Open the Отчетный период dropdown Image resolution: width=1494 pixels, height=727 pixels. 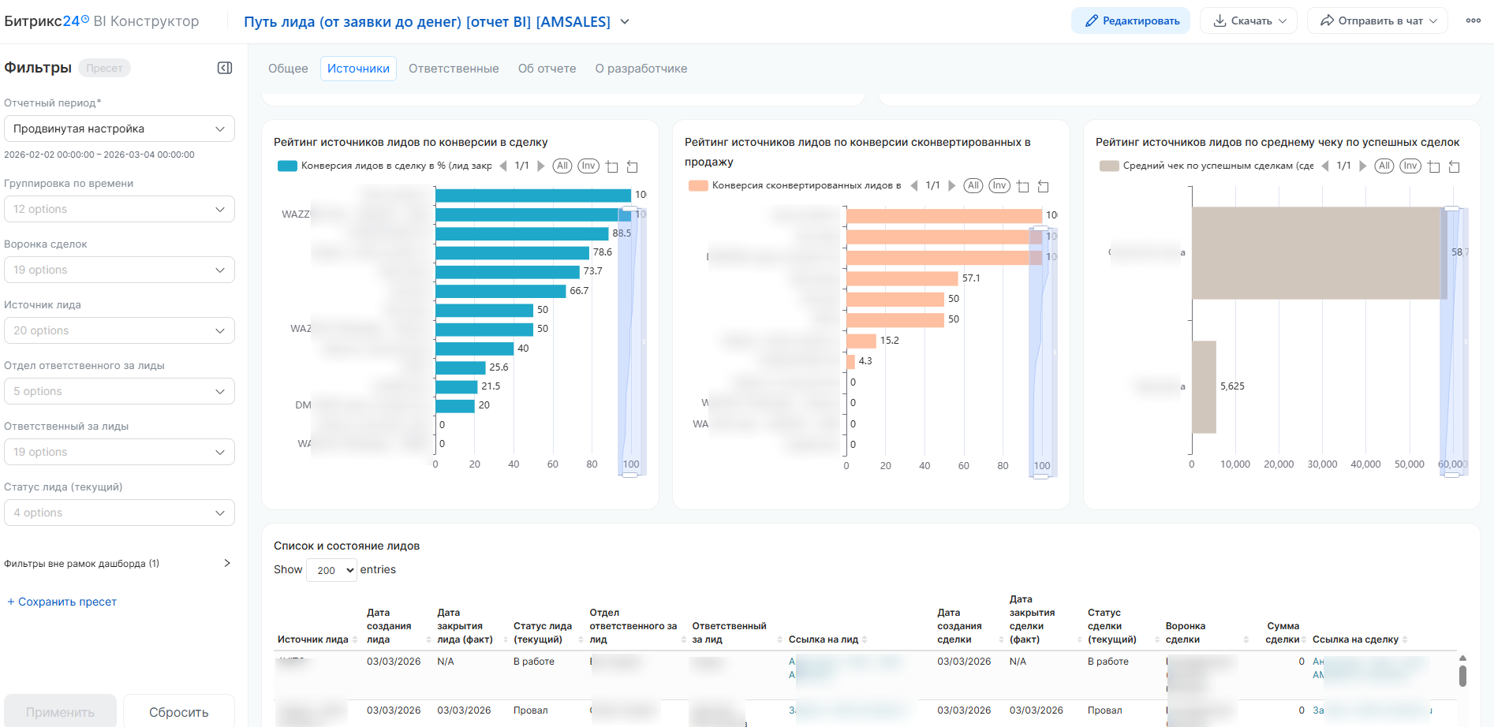pyautogui.click(x=119, y=129)
